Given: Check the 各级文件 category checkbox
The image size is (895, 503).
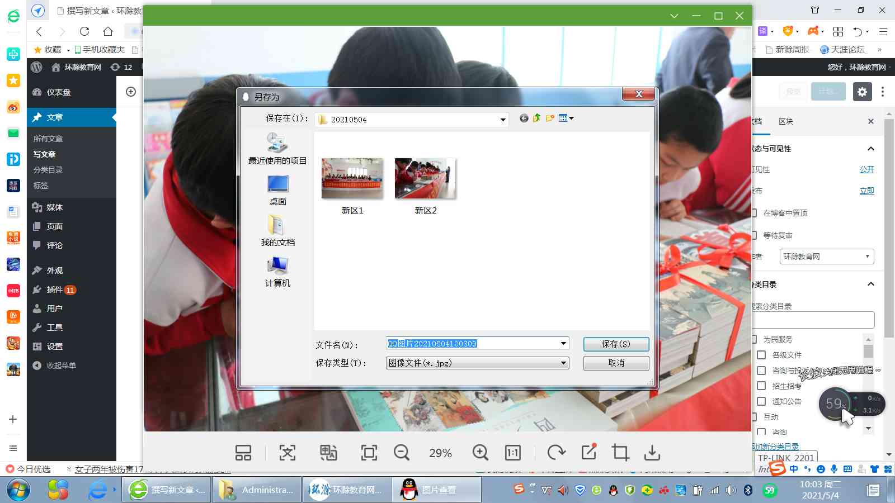Looking at the screenshot, I should (761, 355).
